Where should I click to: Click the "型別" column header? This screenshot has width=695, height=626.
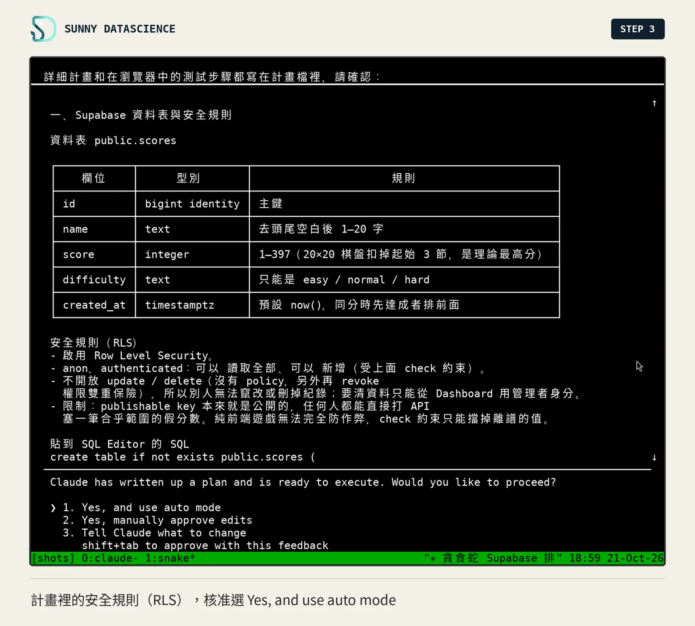coord(192,178)
